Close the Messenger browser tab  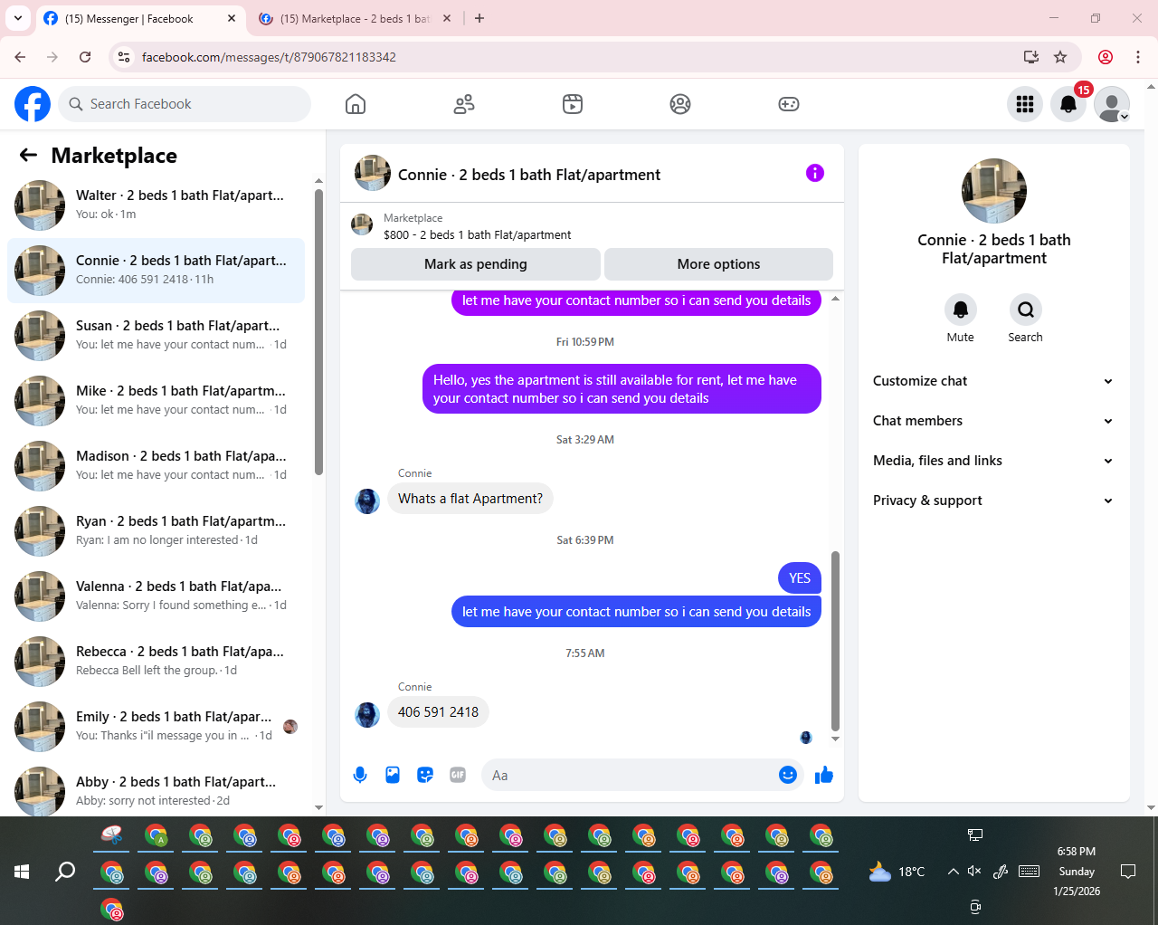(232, 18)
